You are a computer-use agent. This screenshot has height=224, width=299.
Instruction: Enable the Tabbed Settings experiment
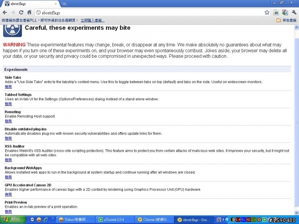(8, 104)
